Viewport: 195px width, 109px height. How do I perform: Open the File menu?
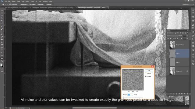click(x=6, y=1)
